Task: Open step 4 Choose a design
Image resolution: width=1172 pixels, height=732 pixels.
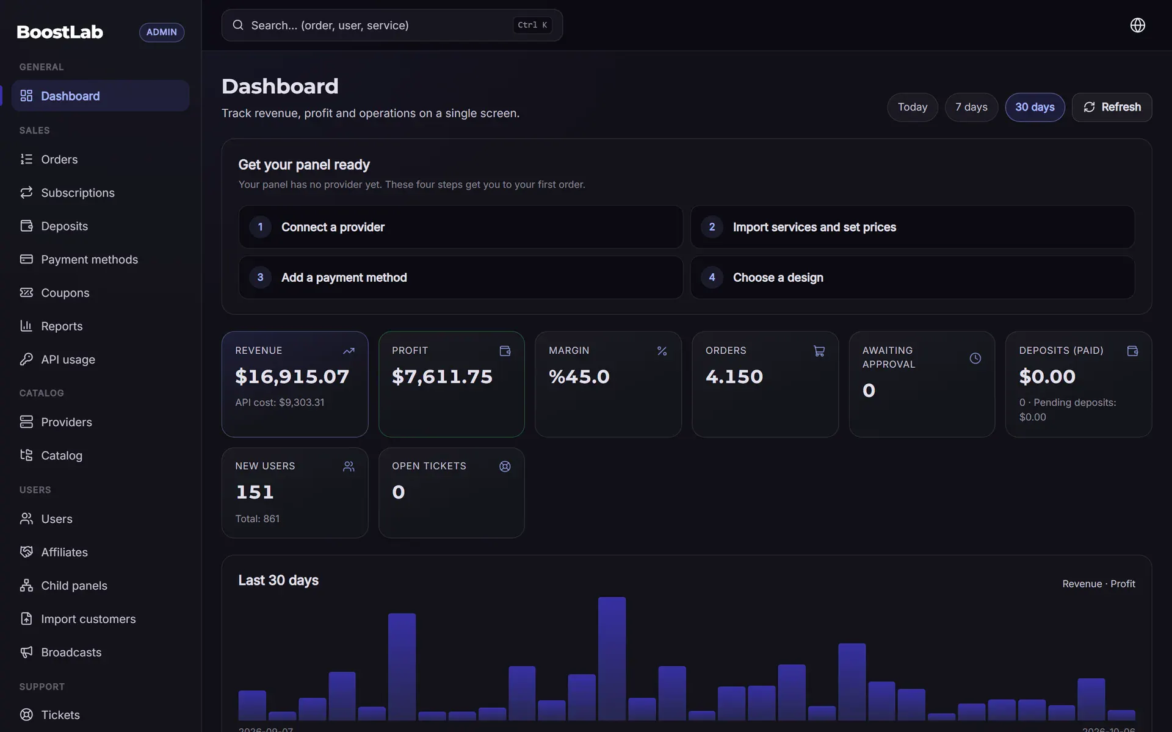Action: [912, 278]
